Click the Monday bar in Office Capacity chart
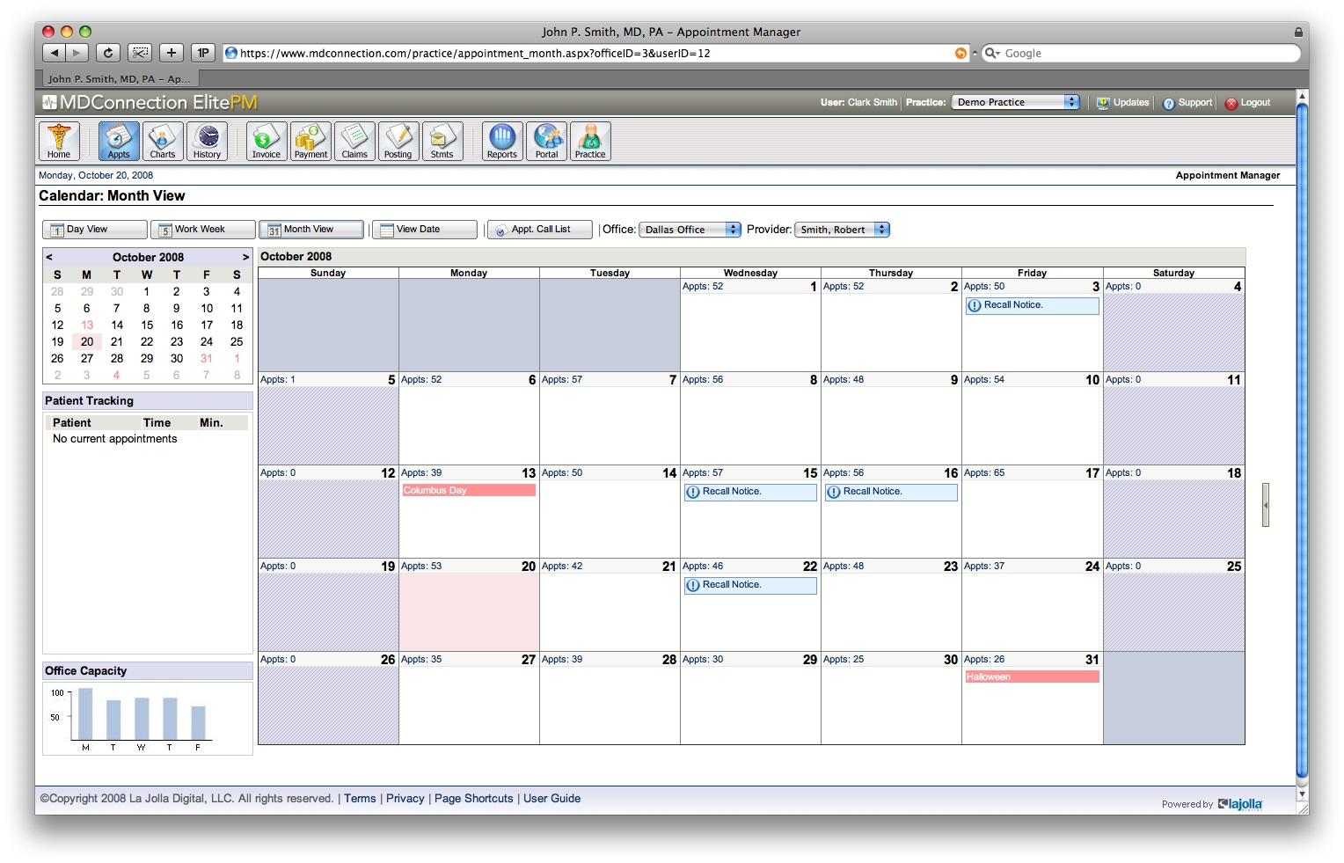Screen dimensions: 1344x863 pos(85,713)
